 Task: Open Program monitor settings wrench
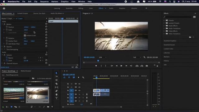click(x=144, y=57)
